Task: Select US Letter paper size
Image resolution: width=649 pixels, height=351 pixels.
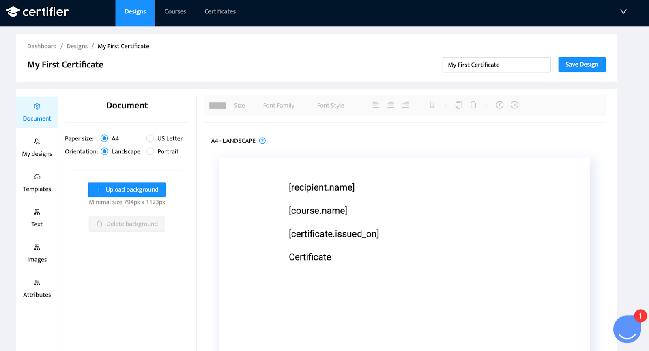Action: [150, 138]
